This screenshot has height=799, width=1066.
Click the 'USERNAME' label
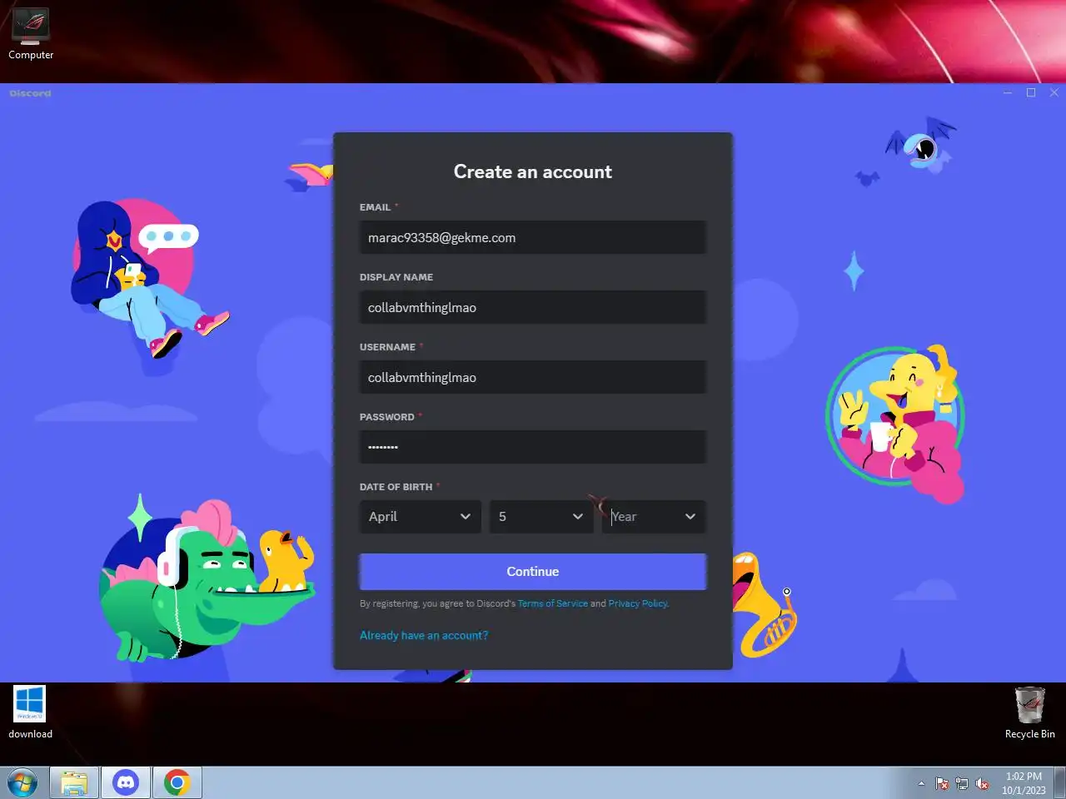tap(388, 347)
